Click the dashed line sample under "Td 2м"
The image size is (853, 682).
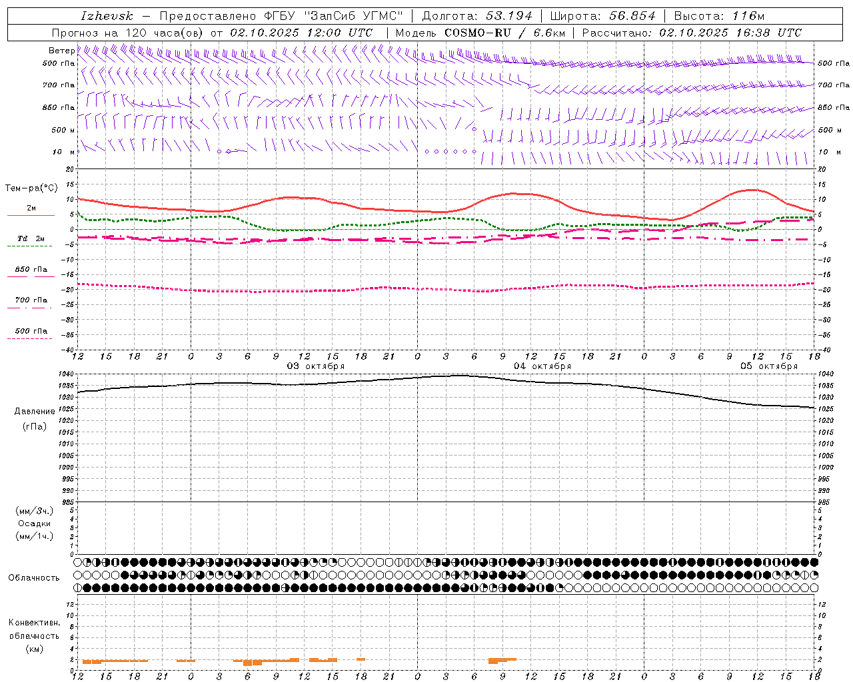[x=30, y=246]
